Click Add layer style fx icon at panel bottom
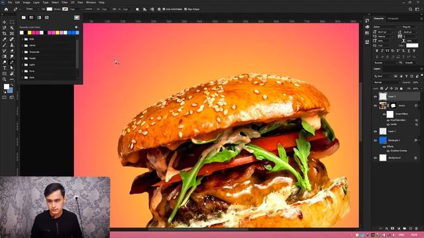Viewport: 424px width, 238px height. 387,229
